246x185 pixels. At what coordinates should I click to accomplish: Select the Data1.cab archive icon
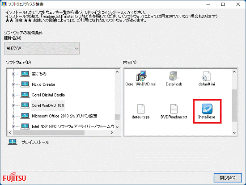(x=174, y=76)
